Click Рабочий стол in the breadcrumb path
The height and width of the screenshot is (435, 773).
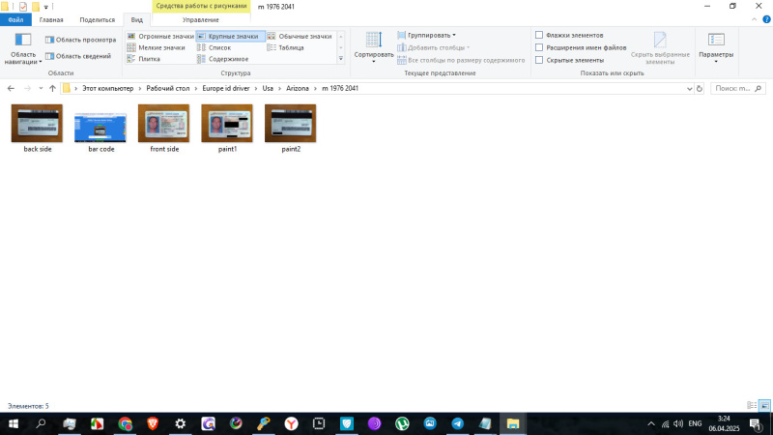[x=167, y=88]
